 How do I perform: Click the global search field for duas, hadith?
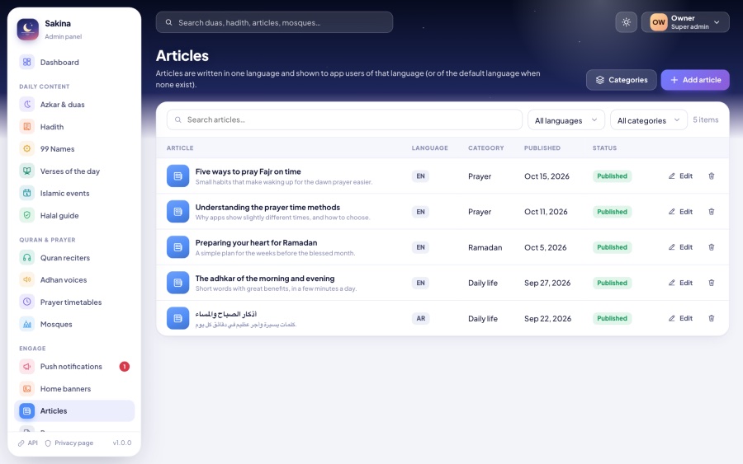click(x=274, y=22)
